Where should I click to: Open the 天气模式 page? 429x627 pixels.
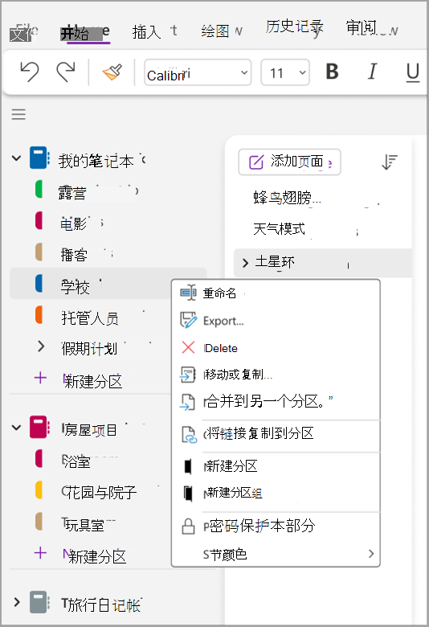(279, 229)
